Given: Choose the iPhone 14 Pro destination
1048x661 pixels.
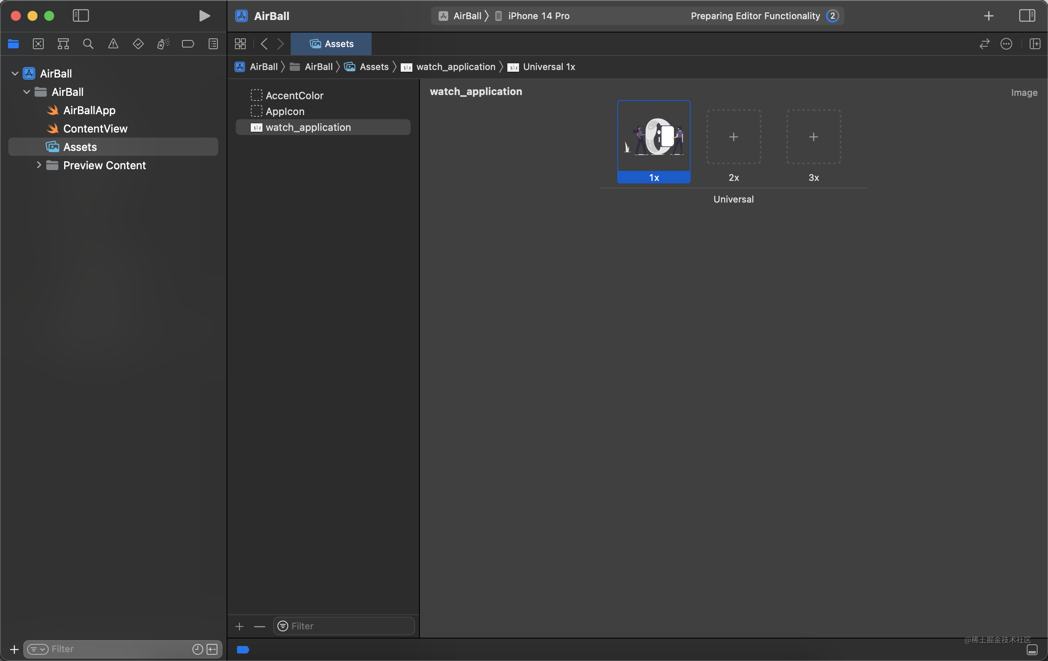Looking at the screenshot, I should click(x=533, y=16).
